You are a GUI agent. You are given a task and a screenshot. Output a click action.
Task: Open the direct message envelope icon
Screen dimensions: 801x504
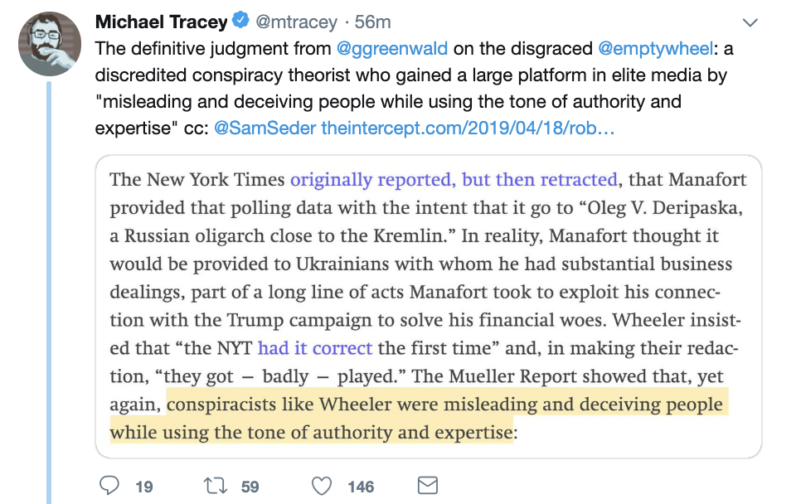click(428, 486)
